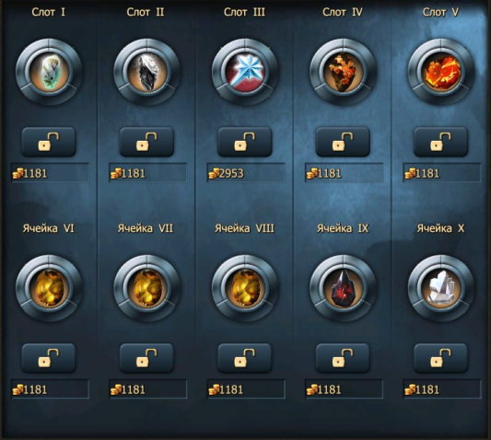Unlock Слот III with its padlock button
This screenshot has height=440, width=491.
(245, 142)
